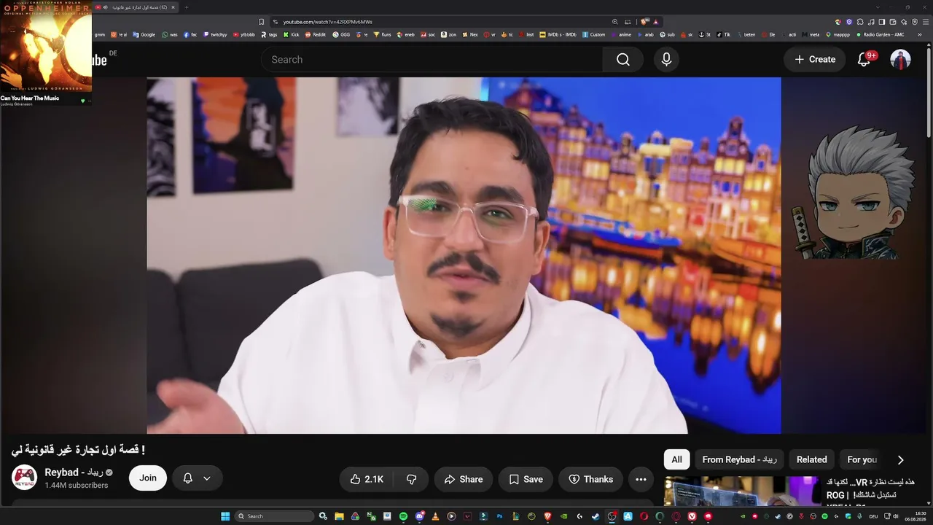Like the video with thumbs up
This screenshot has width=933, height=525.
366,479
